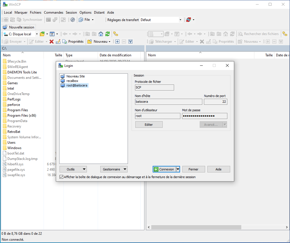Open the Commandes menu
The image size is (290, 243).
click(54, 13)
